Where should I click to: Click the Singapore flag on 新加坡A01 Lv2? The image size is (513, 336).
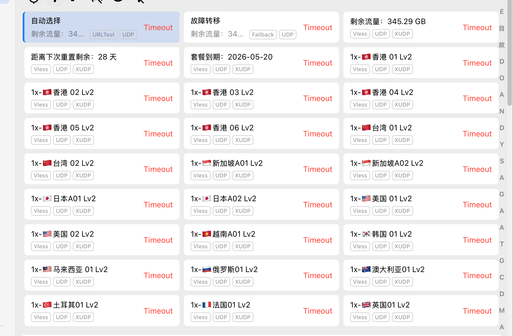pos(207,163)
